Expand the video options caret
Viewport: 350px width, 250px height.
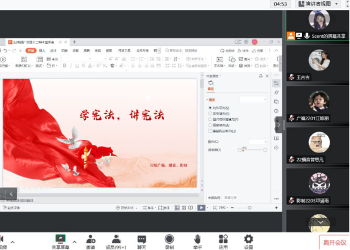coord(13,242)
